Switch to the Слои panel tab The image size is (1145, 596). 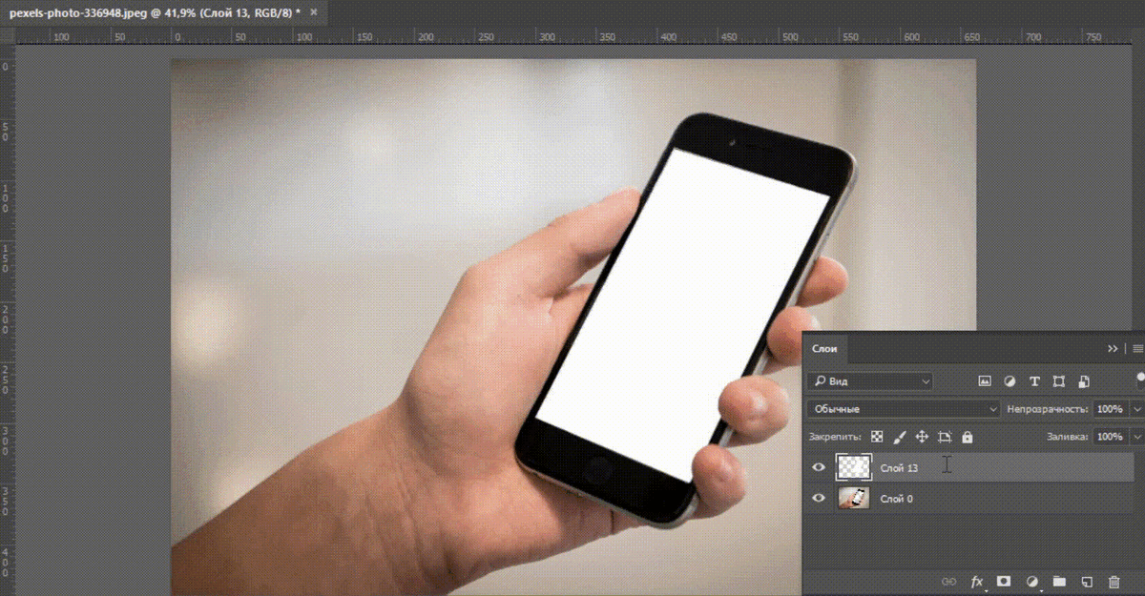point(824,349)
